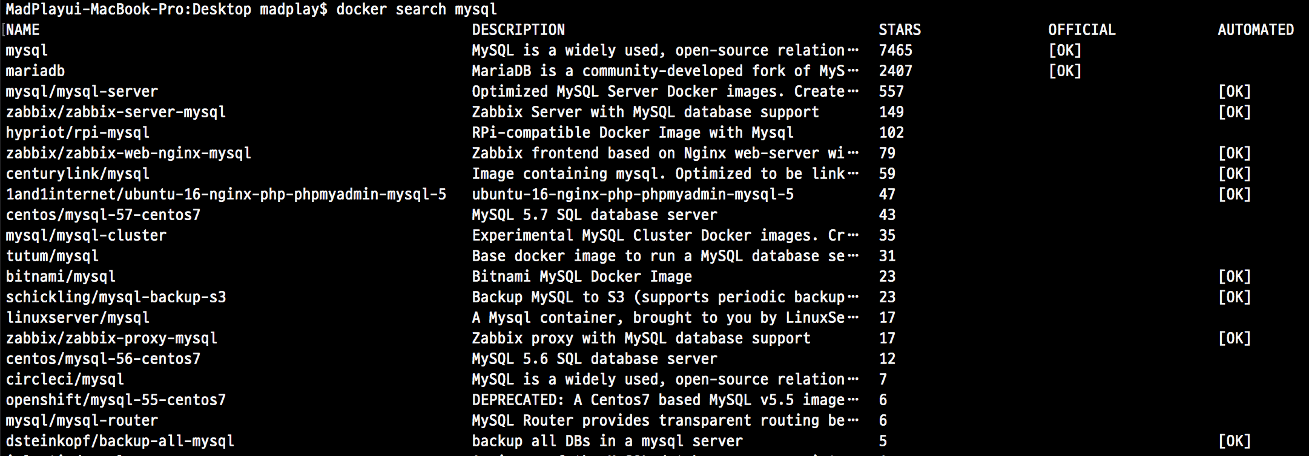Click 'MariaDB is a community-developed fork' description
This screenshot has width=1309, height=456.
[x=665, y=71]
